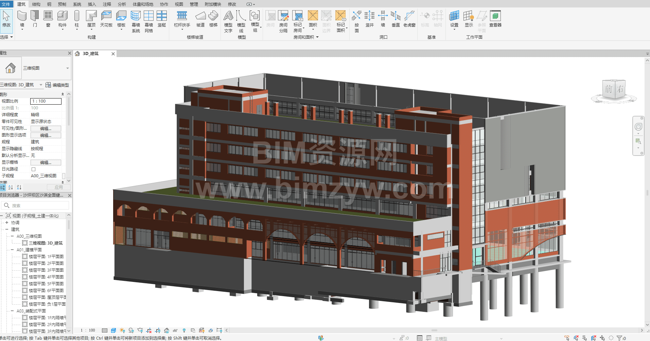Select the Curtain System (幕墙系统) tool

[x=136, y=21]
